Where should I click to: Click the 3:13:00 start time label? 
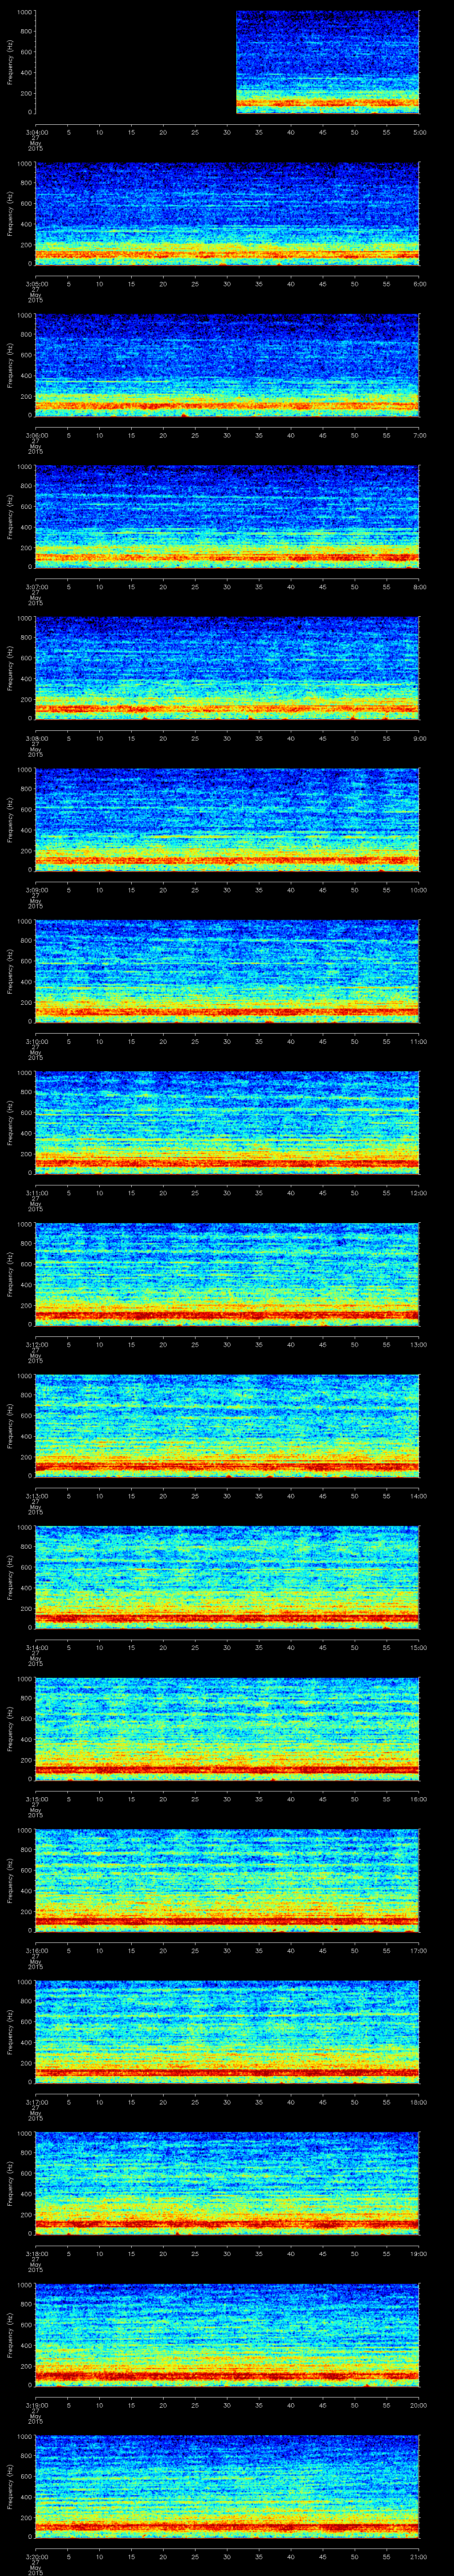tap(36, 1496)
